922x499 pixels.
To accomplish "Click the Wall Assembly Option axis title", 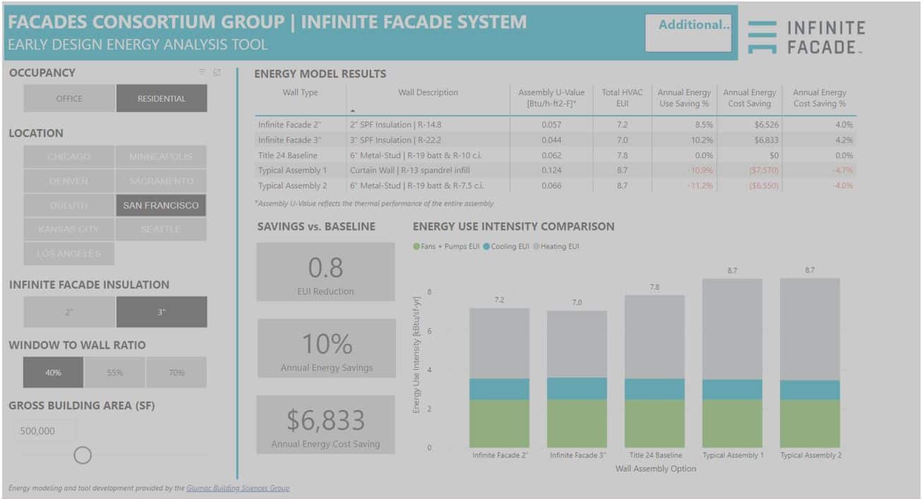I will click(655, 469).
